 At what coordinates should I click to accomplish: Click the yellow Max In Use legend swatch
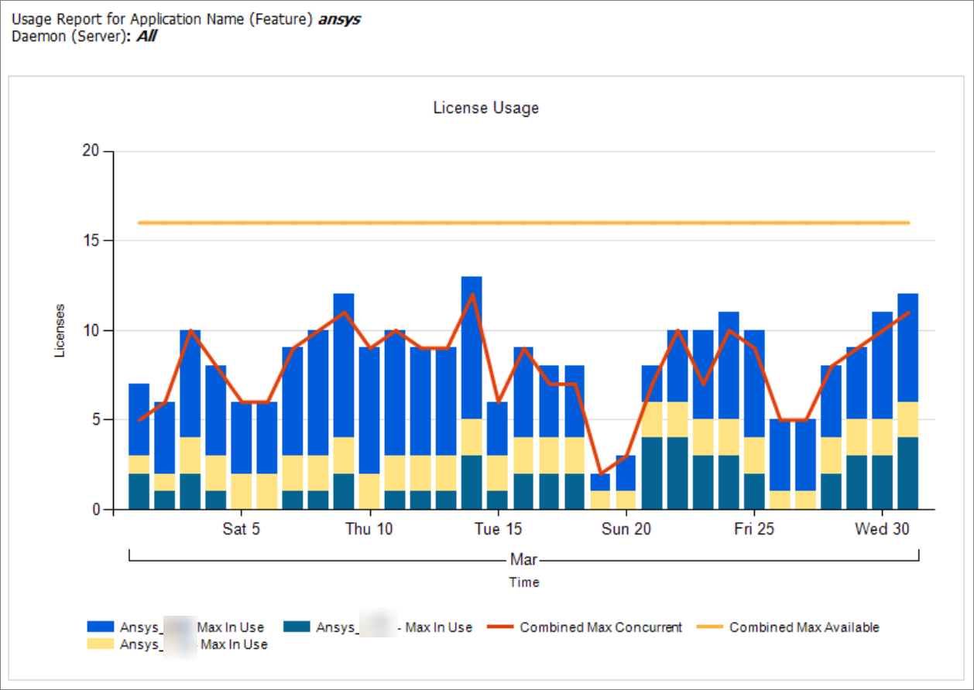point(101,644)
